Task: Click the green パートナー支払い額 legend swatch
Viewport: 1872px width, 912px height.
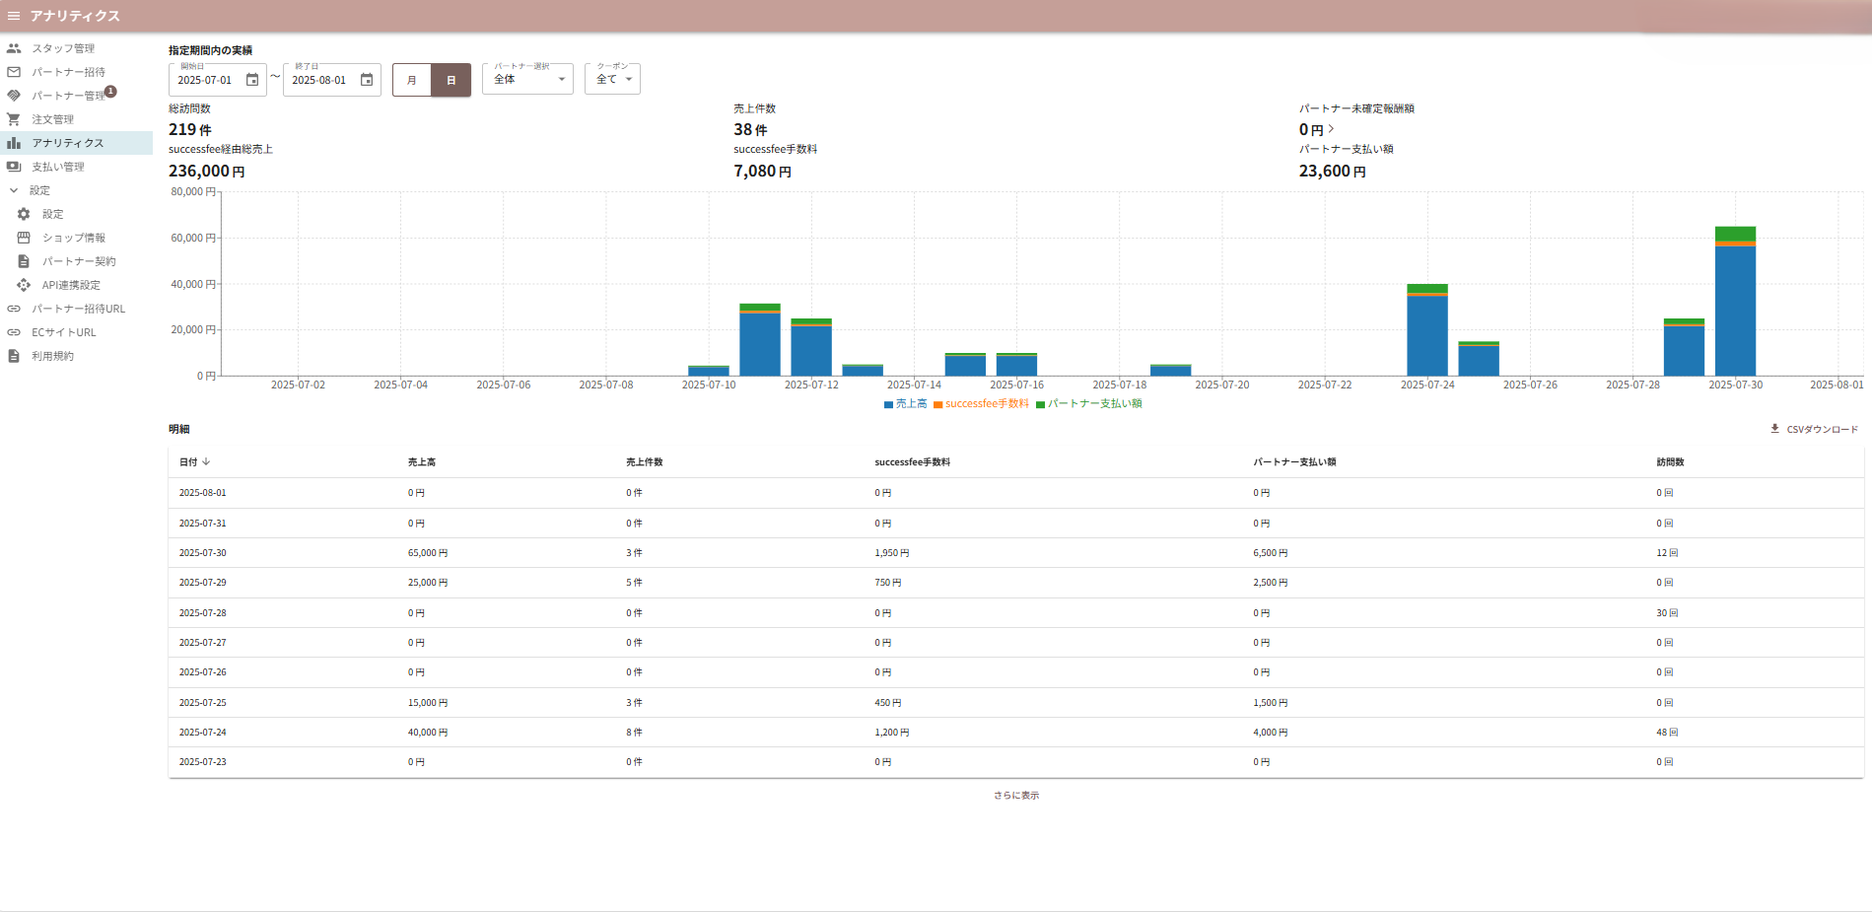Action: point(1040,404)
